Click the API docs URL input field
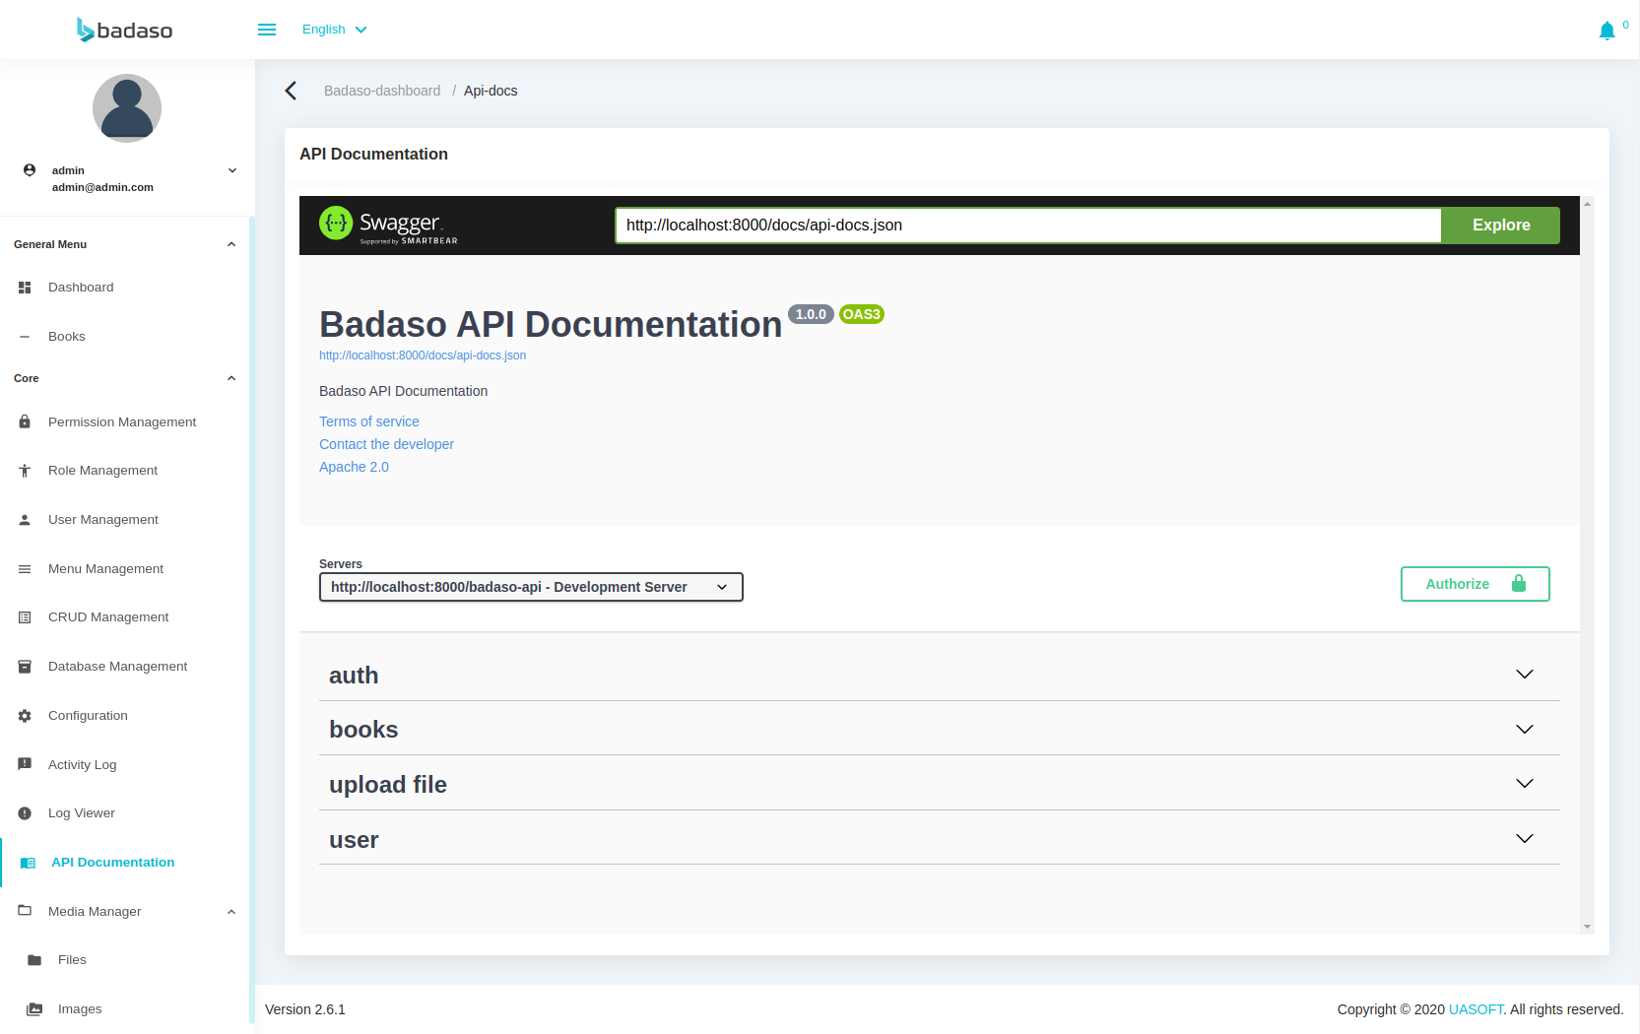This screenshot has width=1640, height=1034. [x=1027, y=226]
